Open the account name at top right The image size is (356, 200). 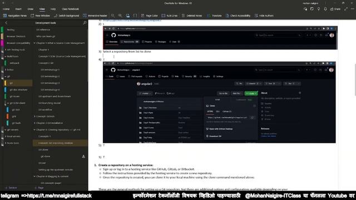click(310, 3)
